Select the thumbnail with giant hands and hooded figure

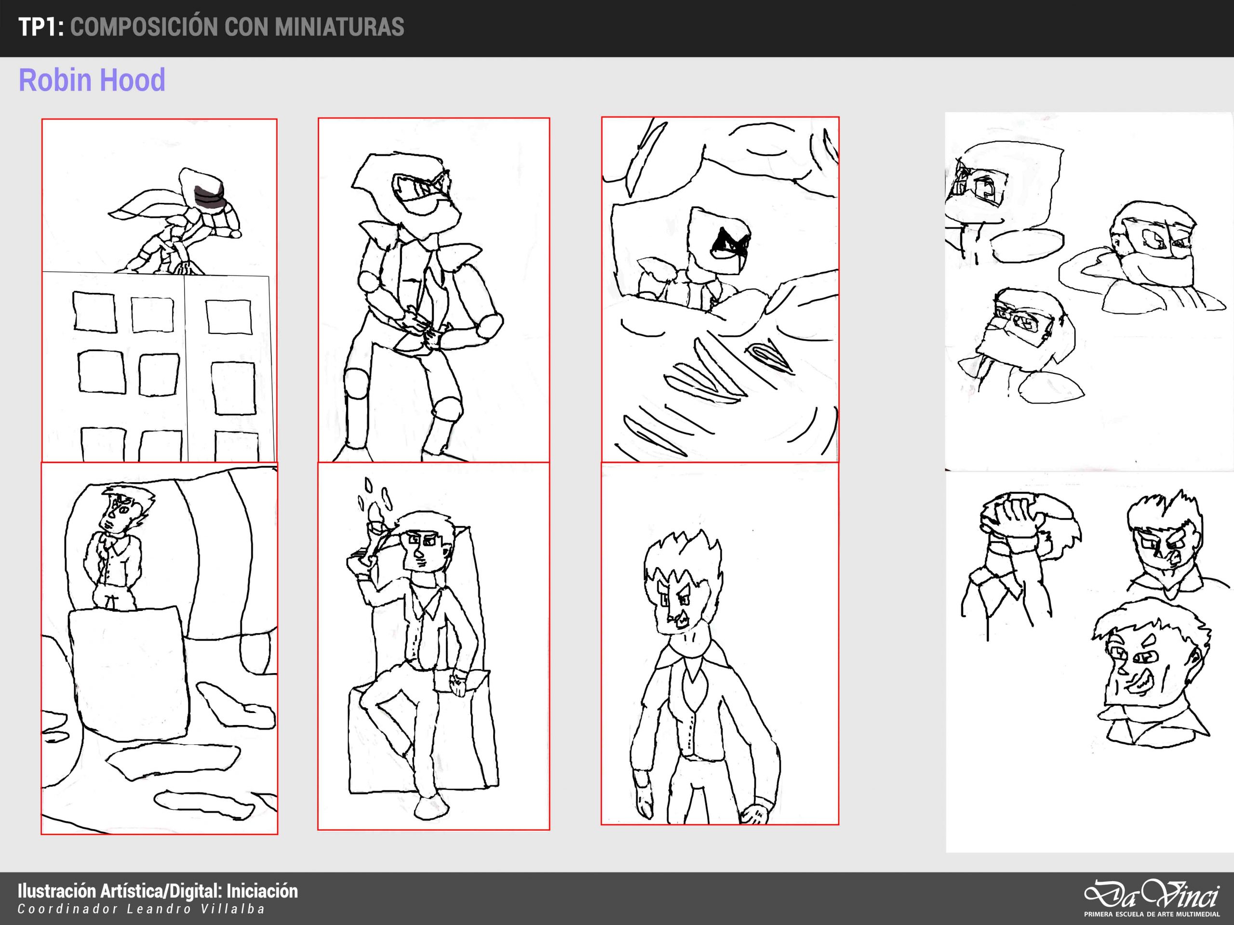click(720, 290)
